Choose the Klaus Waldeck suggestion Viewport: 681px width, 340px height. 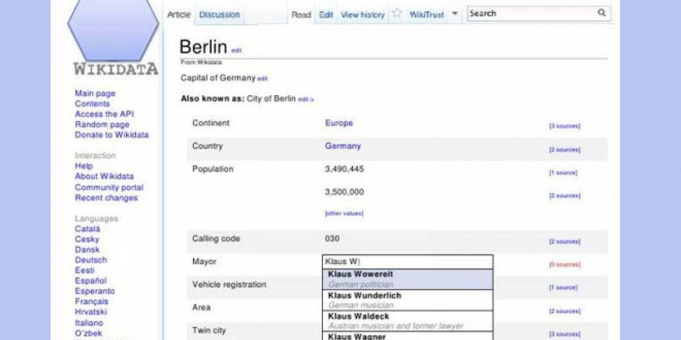pos(407,321)
